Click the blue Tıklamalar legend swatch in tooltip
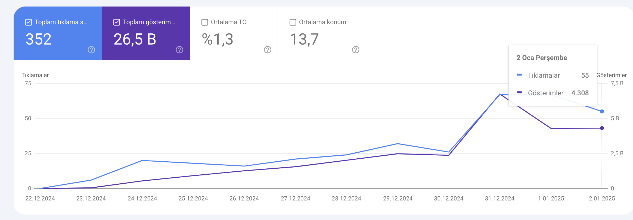The width and height of the screenshot is (633, 220). pyautogui.click(x=519, y=75)
